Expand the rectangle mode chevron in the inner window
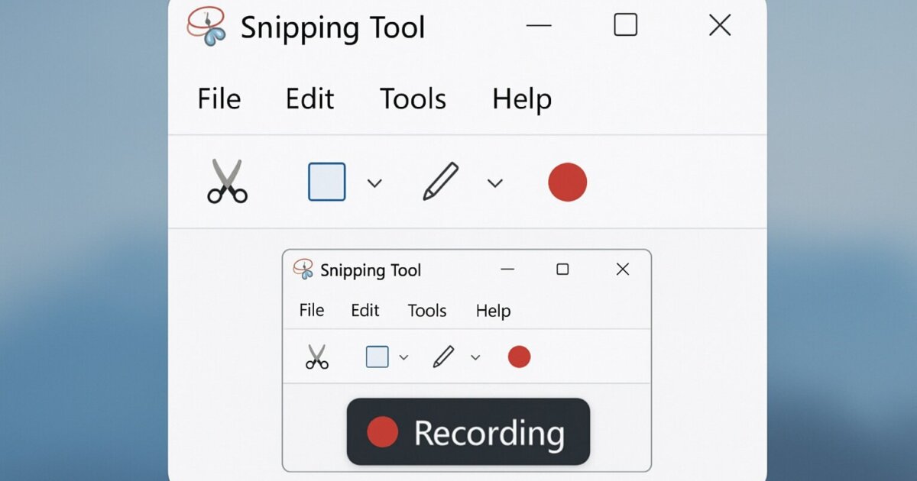Image resolution: width=917 pixels, height=481 pixels. [x=404, y=357]
